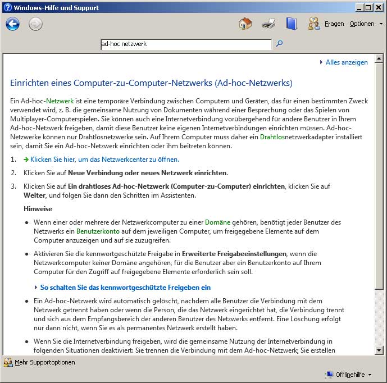Click the 'Hinweise' subheading
The image size is (387, 383).
(x=38, y=209)
